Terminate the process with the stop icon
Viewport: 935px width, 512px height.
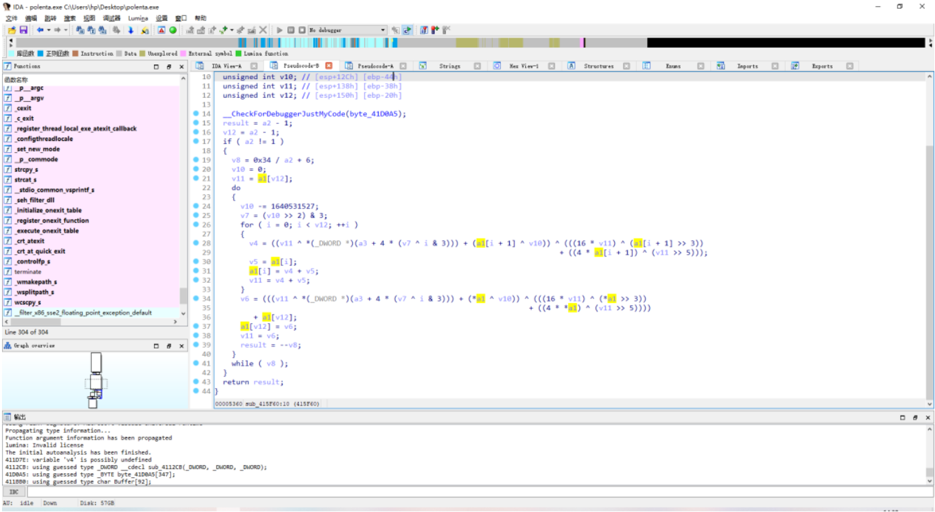[302, 30]
